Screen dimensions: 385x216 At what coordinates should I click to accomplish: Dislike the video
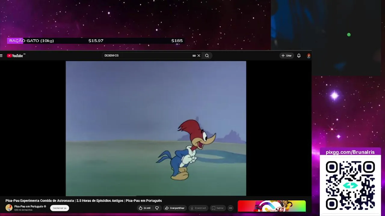click(x=157, y=208)
